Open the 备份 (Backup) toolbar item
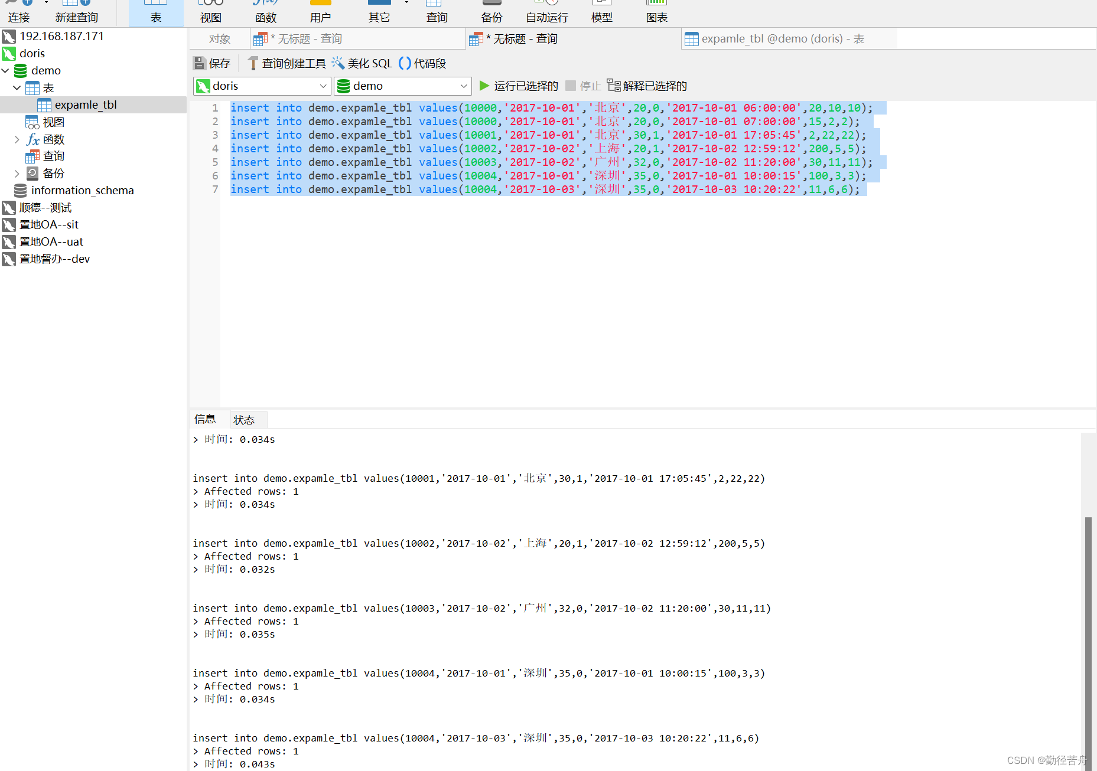This screenshot has width=1097, height=771. pyautogui.click(x=492, y=13)
